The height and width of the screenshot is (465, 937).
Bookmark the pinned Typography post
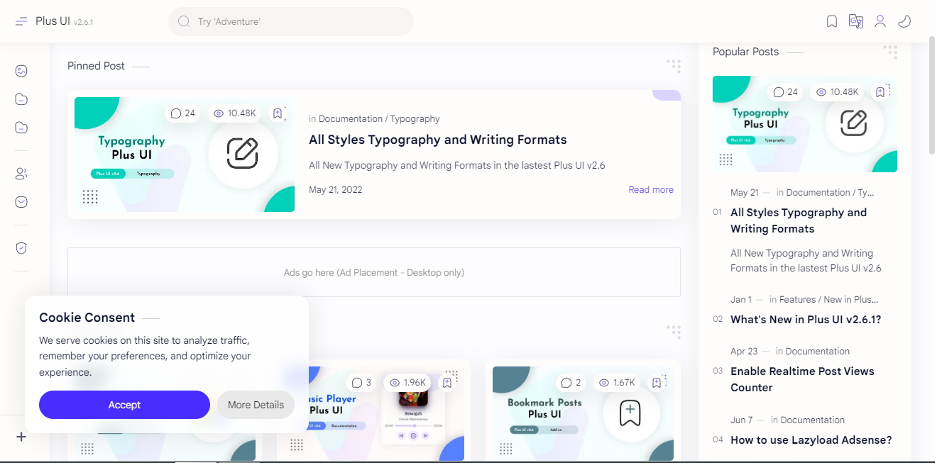click(278, 113)
